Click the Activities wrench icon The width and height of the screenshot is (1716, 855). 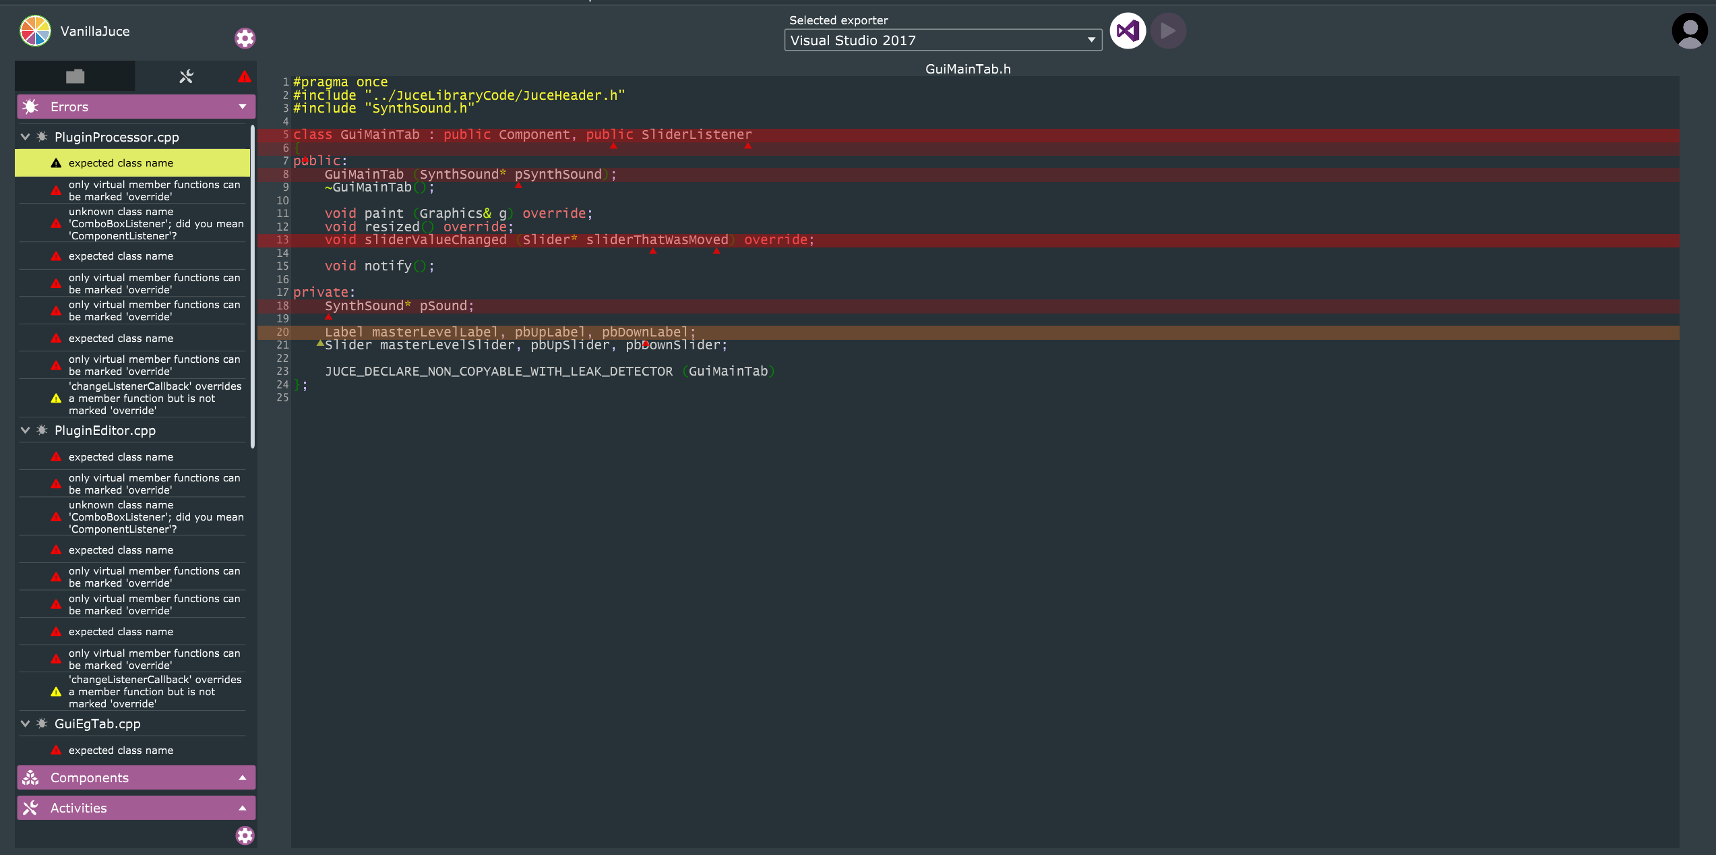coord(31,808)
